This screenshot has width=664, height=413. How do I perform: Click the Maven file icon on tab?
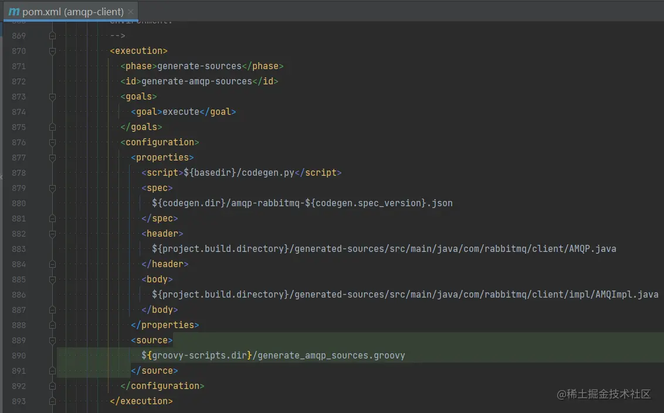(x=14, y=11)
